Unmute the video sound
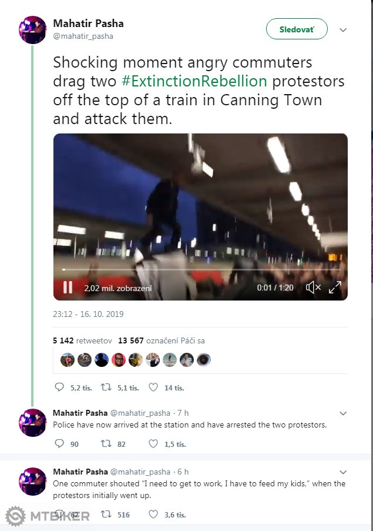 tap(313, 288)
